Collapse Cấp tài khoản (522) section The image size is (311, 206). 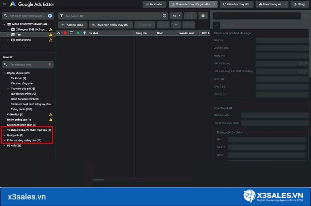tap(4, 73)
